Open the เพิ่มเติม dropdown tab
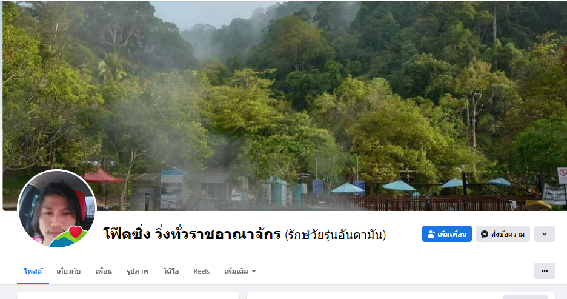Screen dimensions: 567x299 (240, 271)
